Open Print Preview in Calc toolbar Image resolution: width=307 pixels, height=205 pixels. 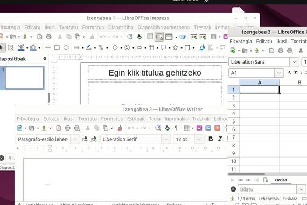(290, 51)
